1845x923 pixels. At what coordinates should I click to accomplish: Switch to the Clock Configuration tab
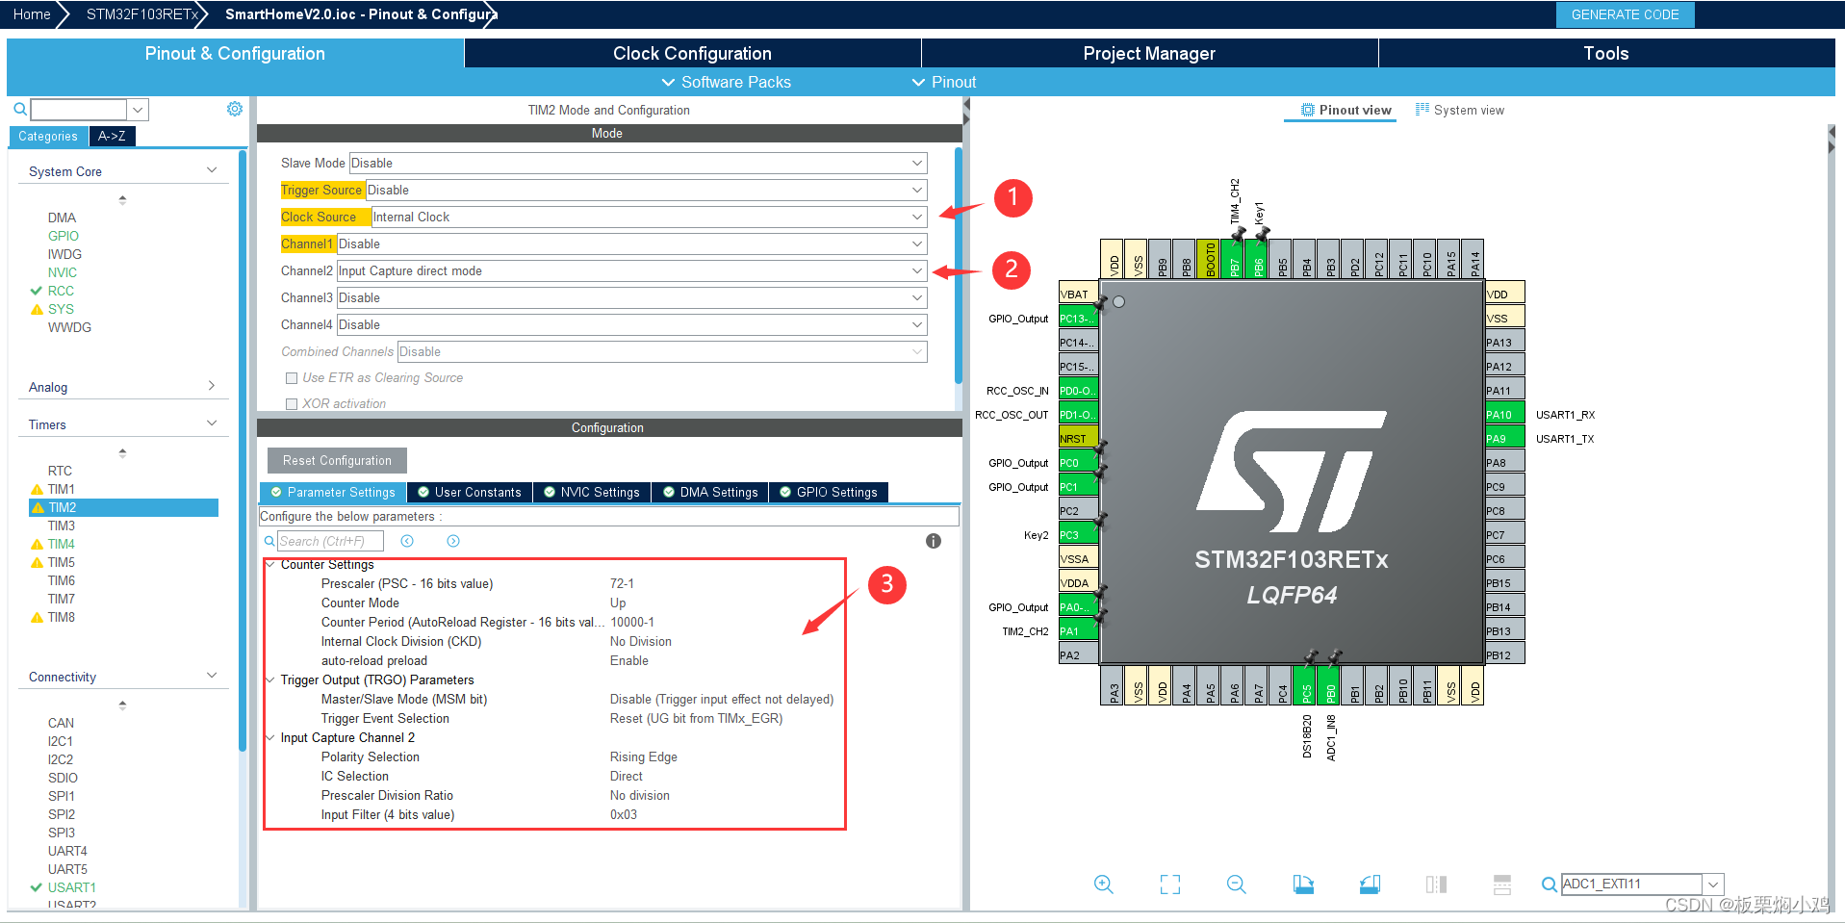coord(693,53)
